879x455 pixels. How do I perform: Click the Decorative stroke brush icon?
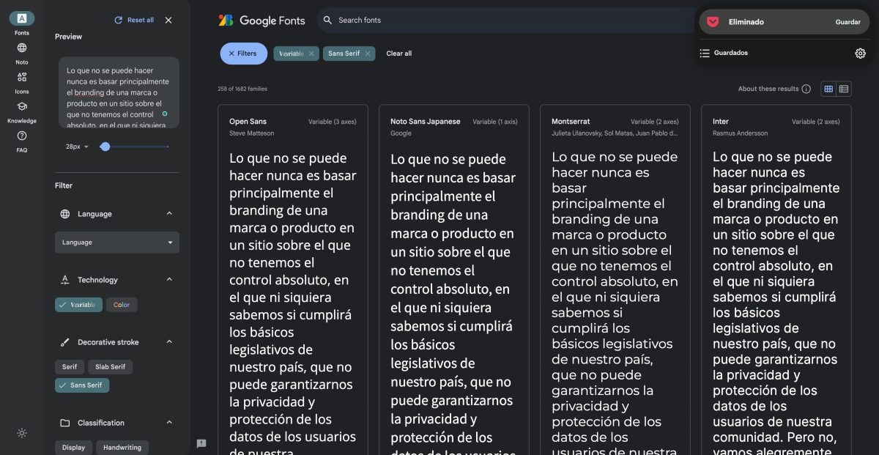[x=65, y=342]
